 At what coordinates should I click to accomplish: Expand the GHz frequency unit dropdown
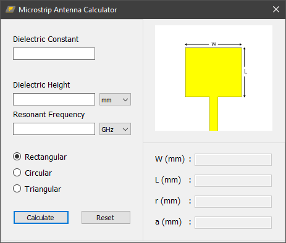(x=115, y=129)
